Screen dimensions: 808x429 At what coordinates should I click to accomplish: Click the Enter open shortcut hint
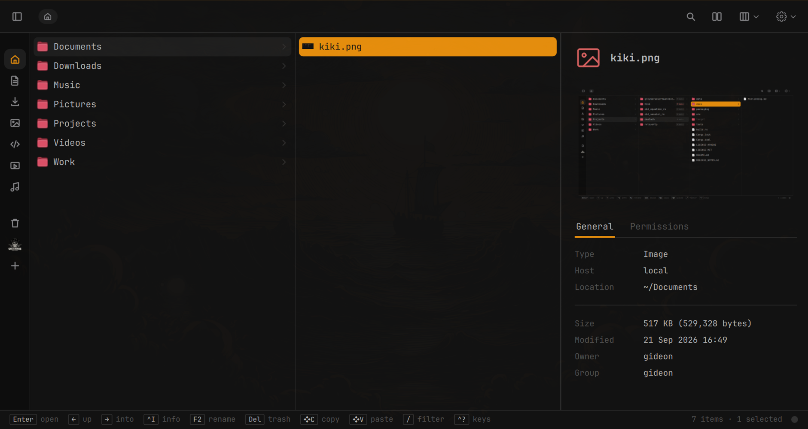pyautogui.click(x=34, y=420)
